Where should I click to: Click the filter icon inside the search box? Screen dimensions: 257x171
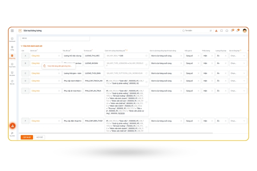211,30
